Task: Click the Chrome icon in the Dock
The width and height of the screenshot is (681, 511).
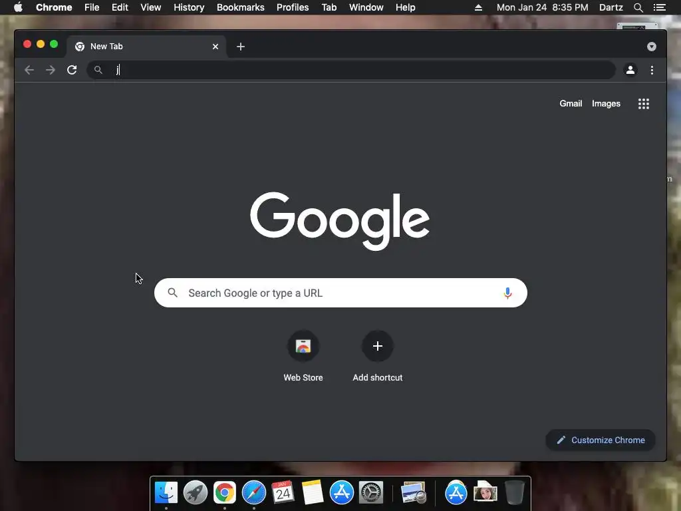Action: pos(225,493)
